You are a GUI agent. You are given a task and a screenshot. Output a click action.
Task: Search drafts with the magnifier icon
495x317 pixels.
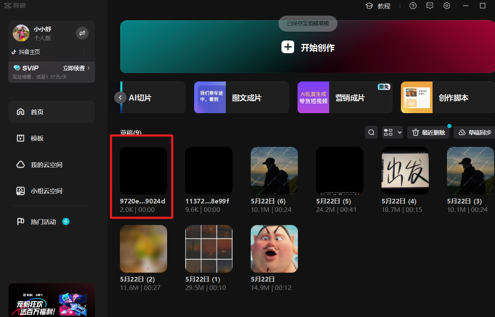tap(371, 133)
